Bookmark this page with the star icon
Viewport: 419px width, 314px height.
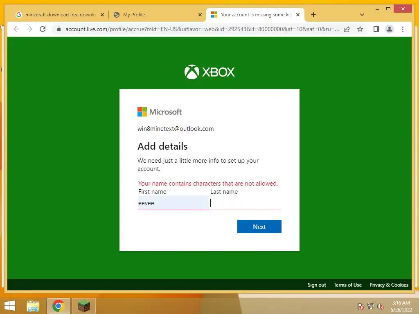(x=360, y=29)
